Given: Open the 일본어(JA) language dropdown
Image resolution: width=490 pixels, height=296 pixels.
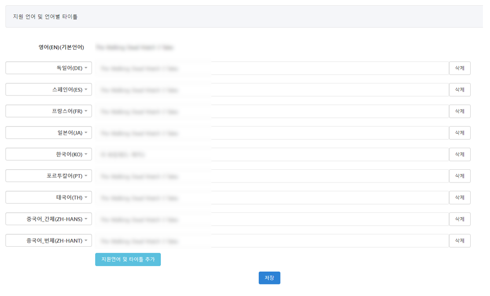Looking at the screenshot, I should click(49, 133).
